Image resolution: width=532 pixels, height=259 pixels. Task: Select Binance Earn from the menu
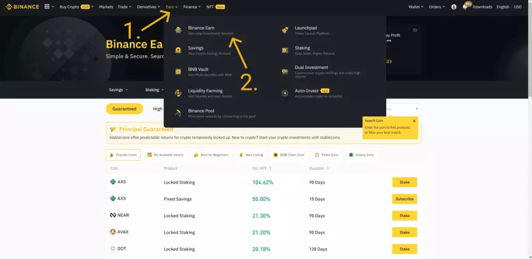pos(201,28)
